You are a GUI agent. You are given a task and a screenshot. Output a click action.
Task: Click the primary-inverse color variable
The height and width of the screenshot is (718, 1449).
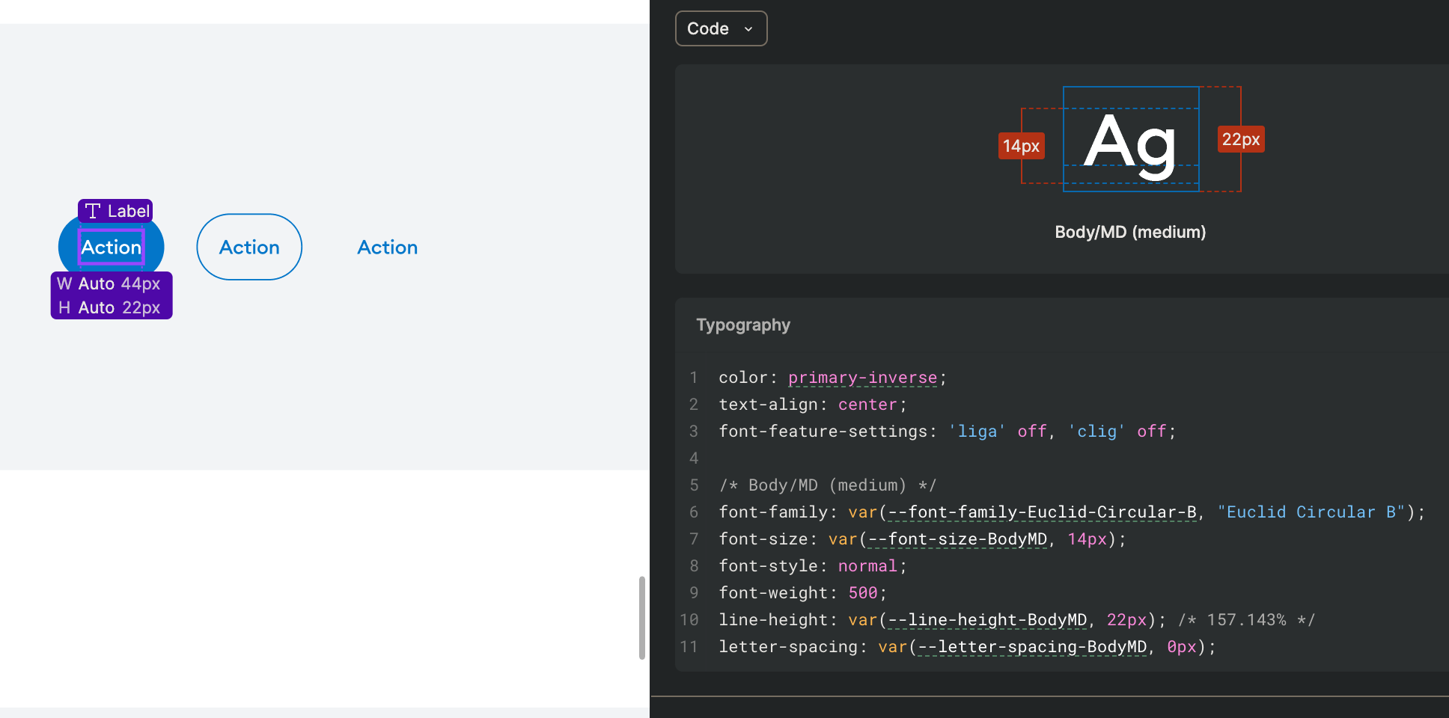[862, 378]
